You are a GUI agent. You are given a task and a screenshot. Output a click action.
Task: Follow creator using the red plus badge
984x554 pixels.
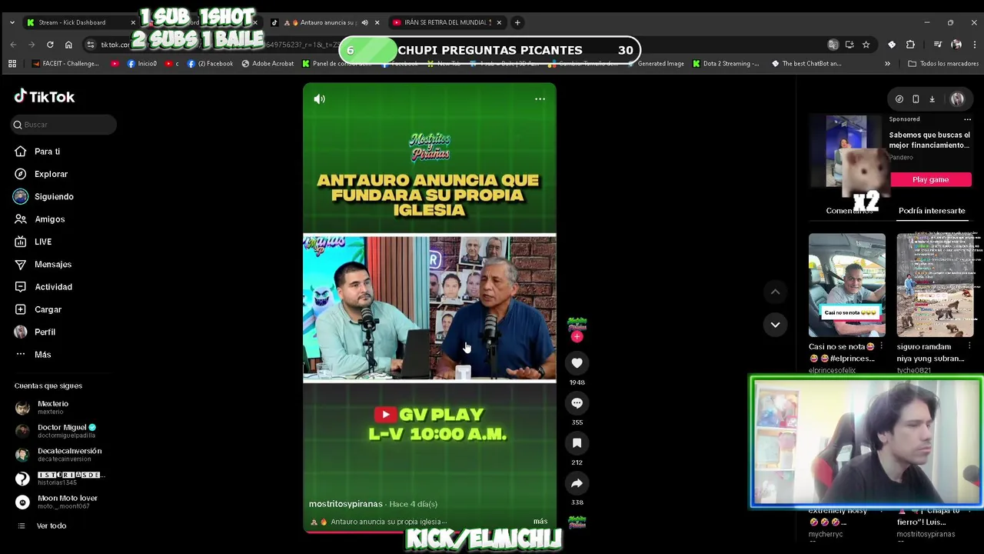[x=577, y=337]
